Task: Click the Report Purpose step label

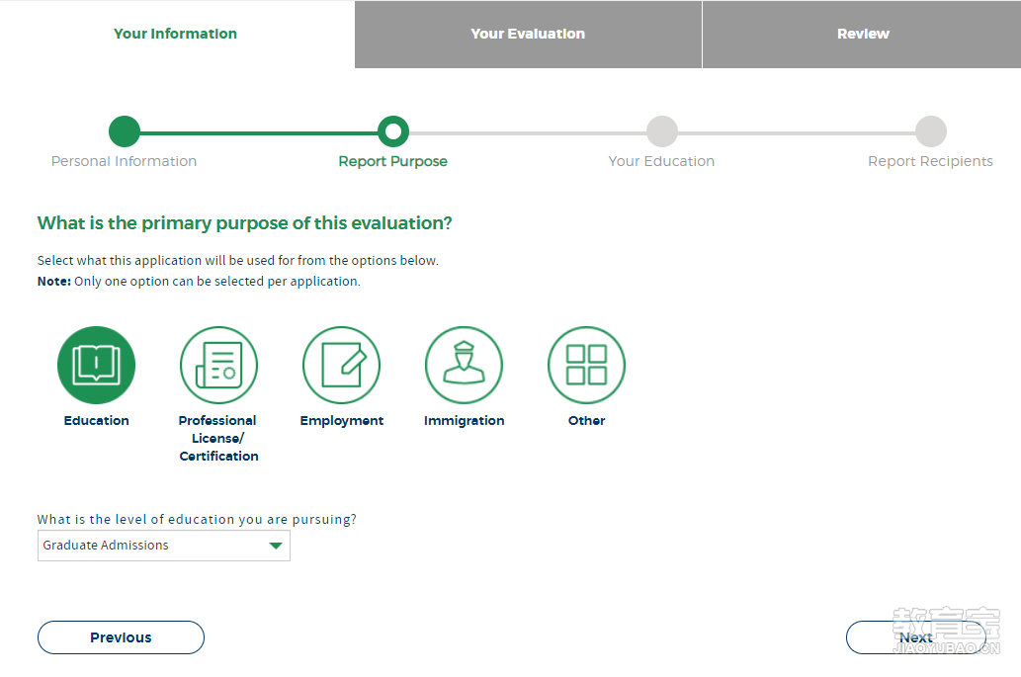Action: coord(392,161)
